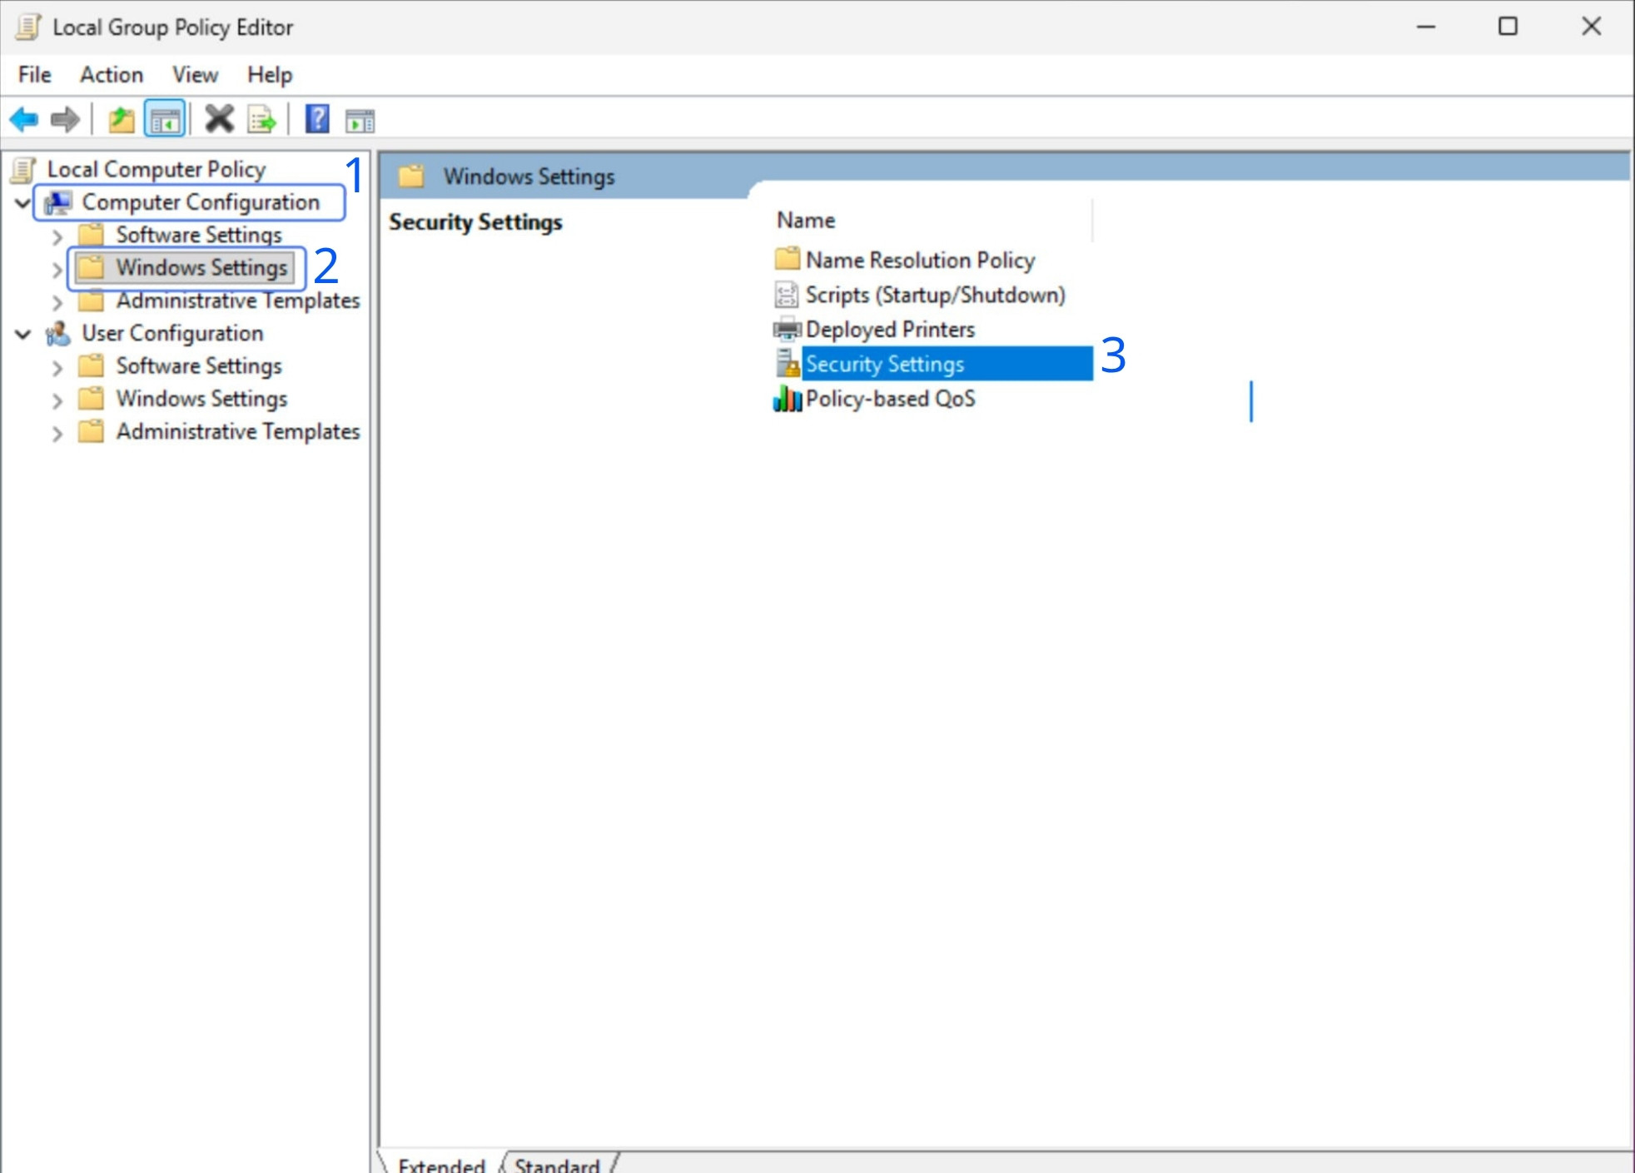Click the Back arrow toolbar icon
The width and height of the screenshot is (1635, 1173).
point(24,120)
